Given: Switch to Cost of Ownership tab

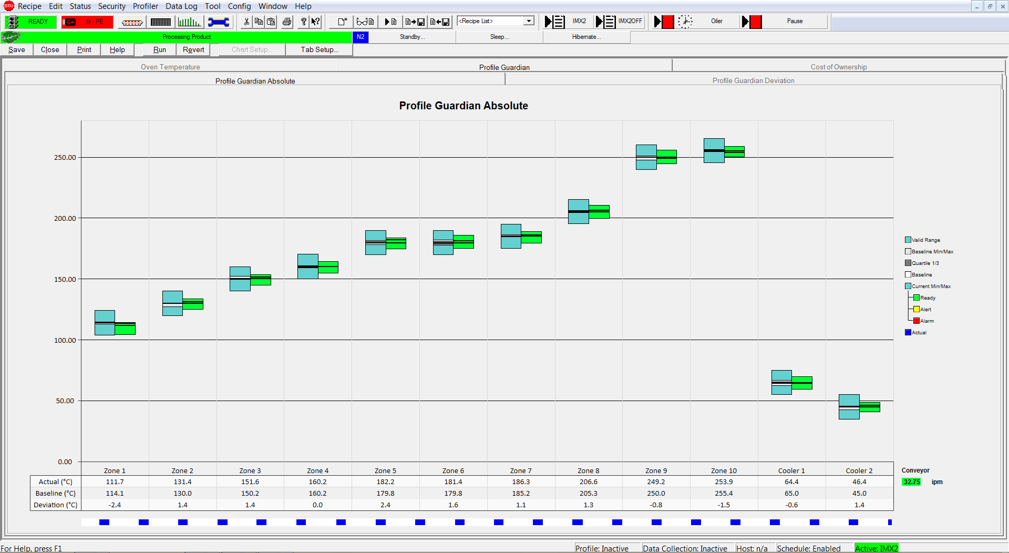Looking at the screenshot, I should click(838, 67).
